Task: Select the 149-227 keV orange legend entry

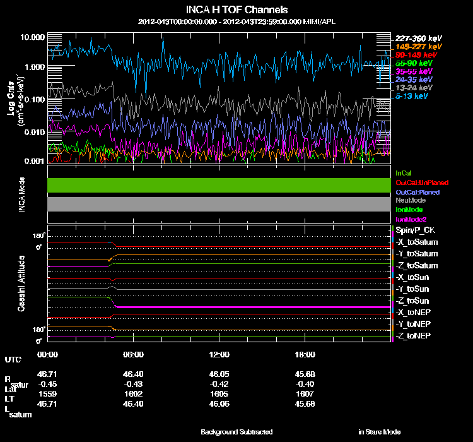Action: [418, 47]
